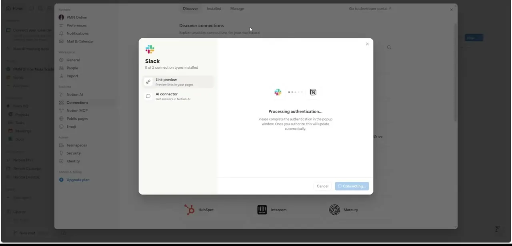
Task: Click the PMN Online avatar icon
Action: pyautogui.click(x=61, y=17)
